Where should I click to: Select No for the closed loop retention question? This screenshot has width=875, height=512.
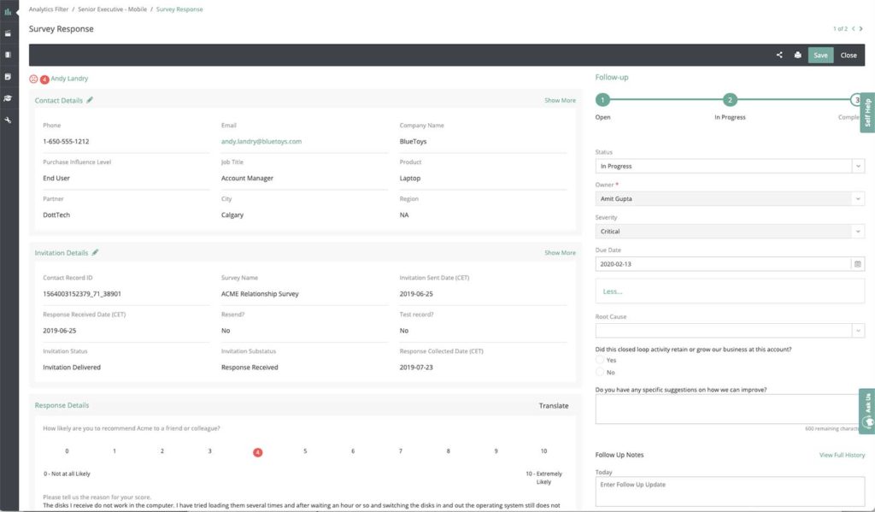[x=599, y=371]
